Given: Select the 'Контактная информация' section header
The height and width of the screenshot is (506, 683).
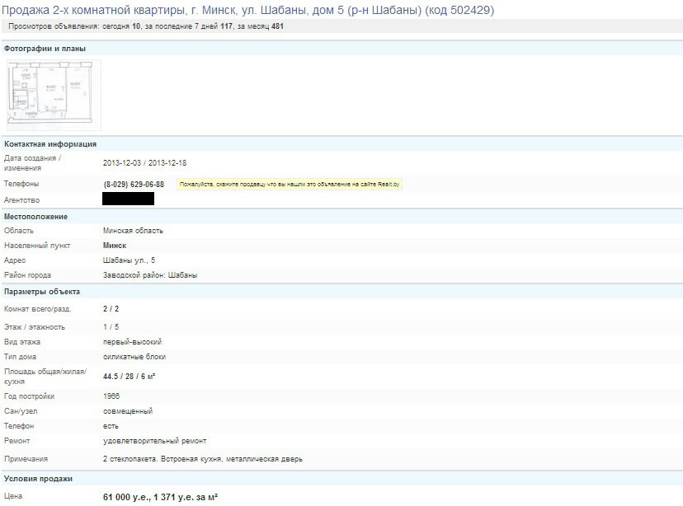Looking at the screenshot, I should tap(50, 144).
